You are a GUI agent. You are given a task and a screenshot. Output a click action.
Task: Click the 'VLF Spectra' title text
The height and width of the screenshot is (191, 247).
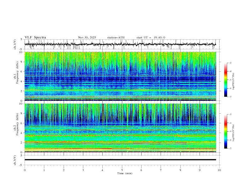35,37
